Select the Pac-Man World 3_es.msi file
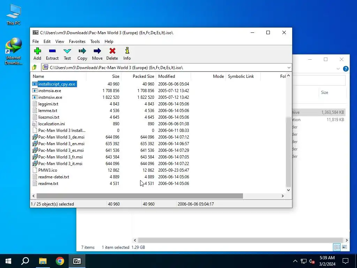The height and width of the screenshot is (268, 357). click(x=61, y=150)
